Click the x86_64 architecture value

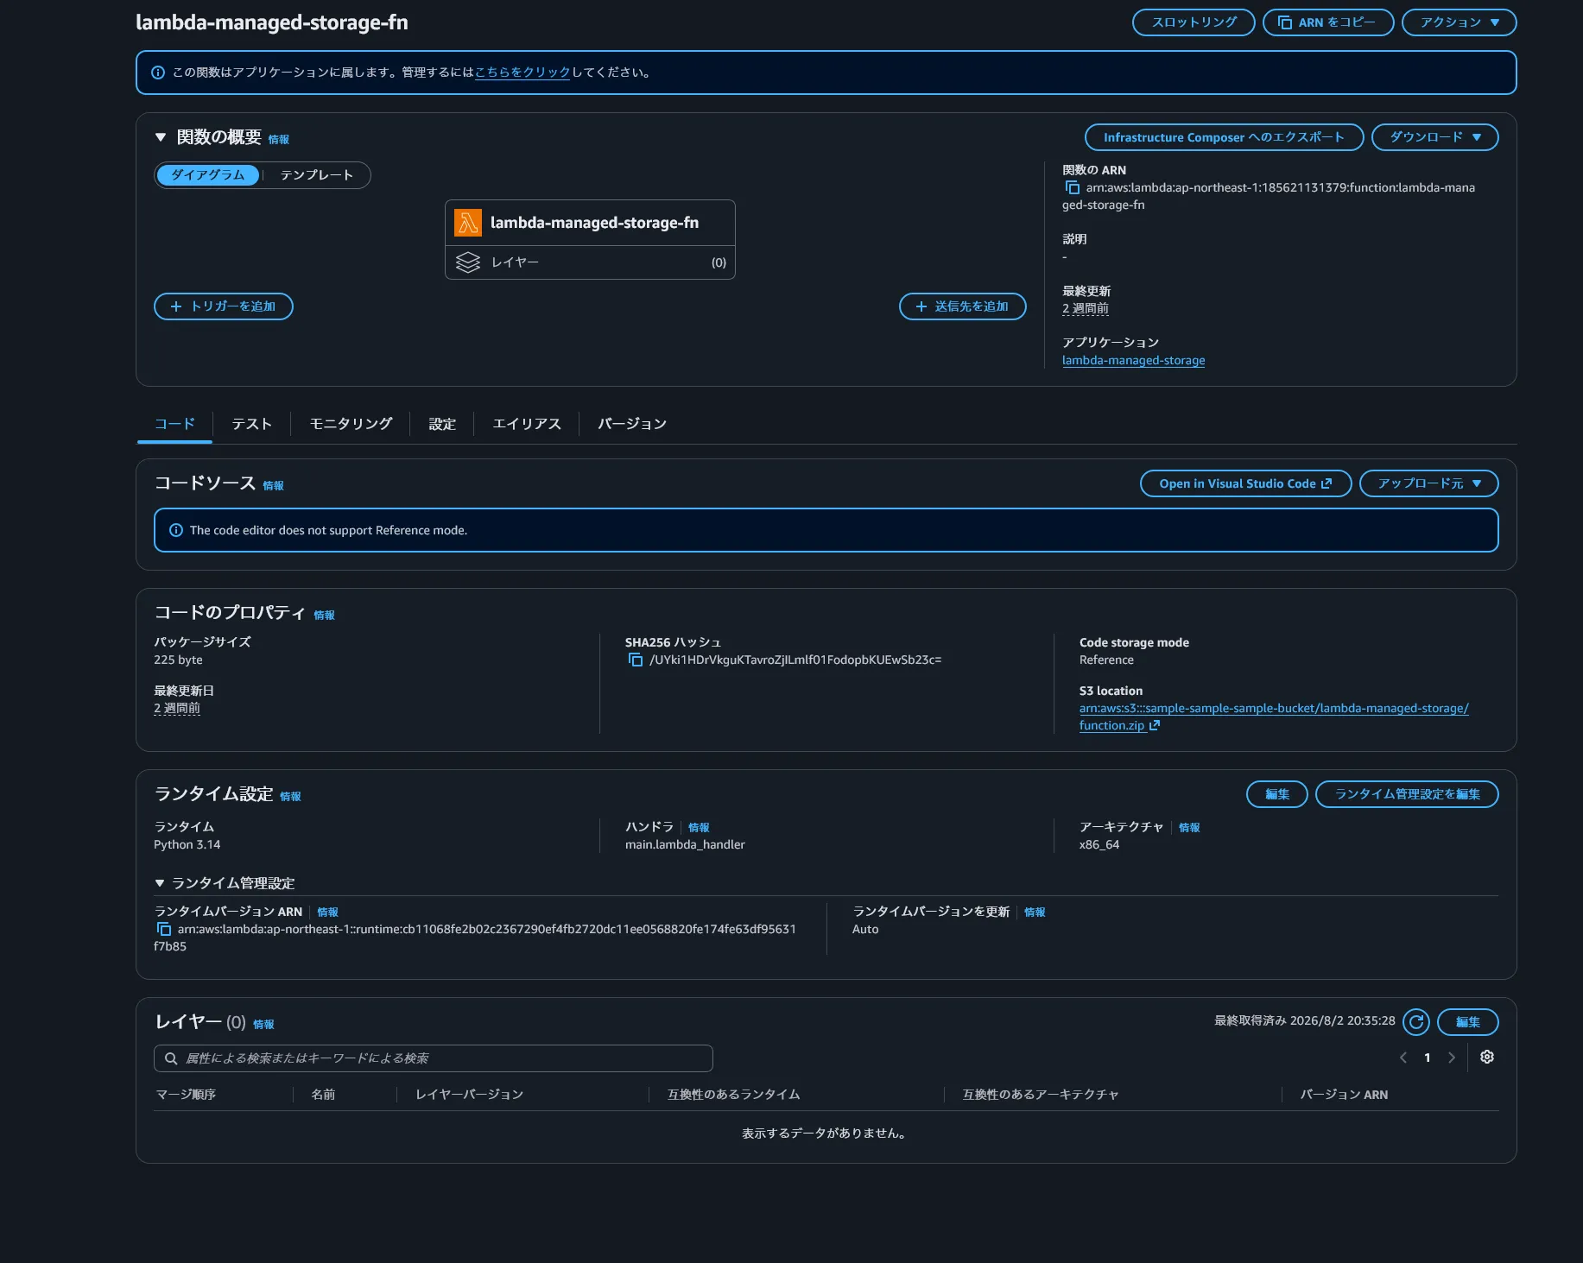[x=1099, y=845]
